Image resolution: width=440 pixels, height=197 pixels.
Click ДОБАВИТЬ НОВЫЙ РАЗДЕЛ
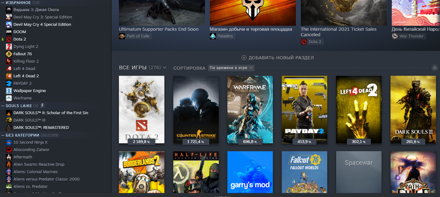coord(277,58)
